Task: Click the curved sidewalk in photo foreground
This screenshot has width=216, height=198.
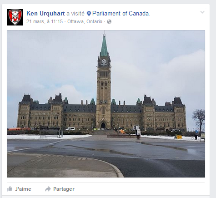Action: coord(64,166)
